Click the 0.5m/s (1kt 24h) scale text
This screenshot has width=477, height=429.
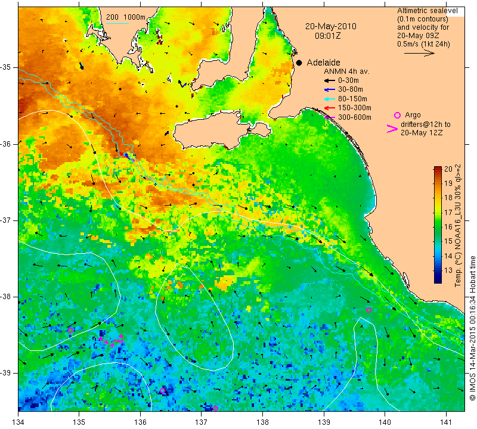[423, 44]
